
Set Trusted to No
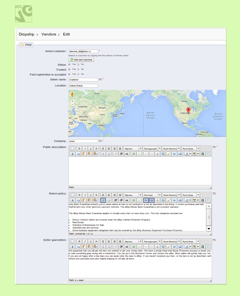pyautogui.click(x=78, y=69)
